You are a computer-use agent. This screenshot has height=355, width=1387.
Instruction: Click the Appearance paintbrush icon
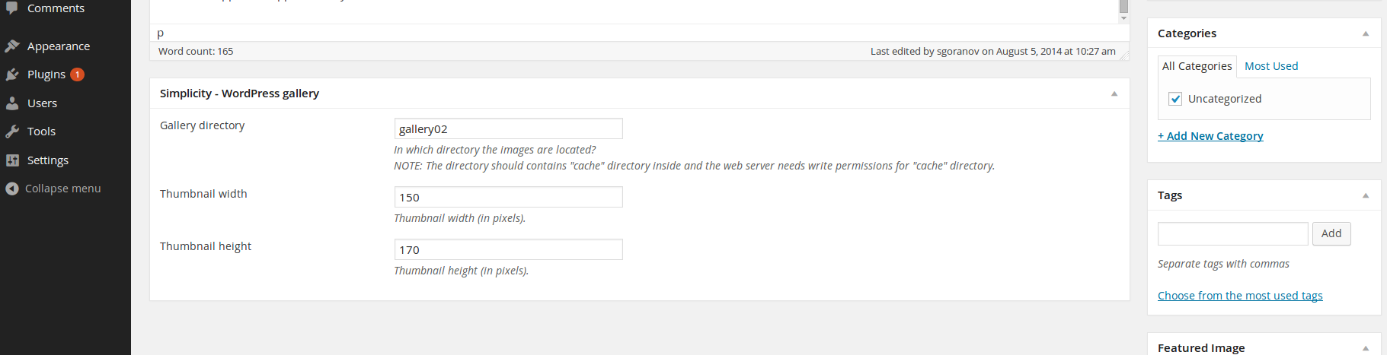click(x=11, y=46)
